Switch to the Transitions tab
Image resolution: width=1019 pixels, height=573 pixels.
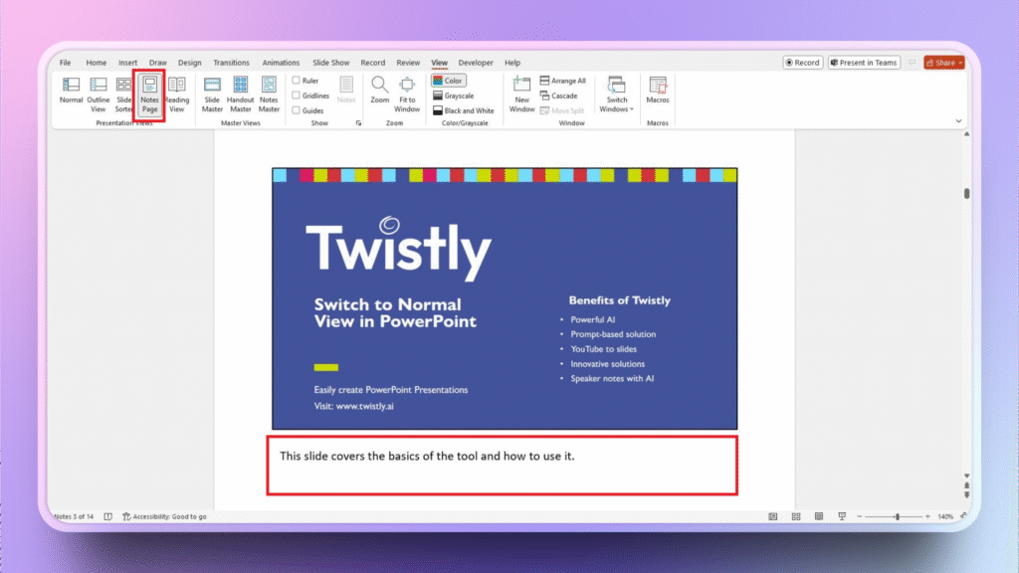tap(231, 63)
